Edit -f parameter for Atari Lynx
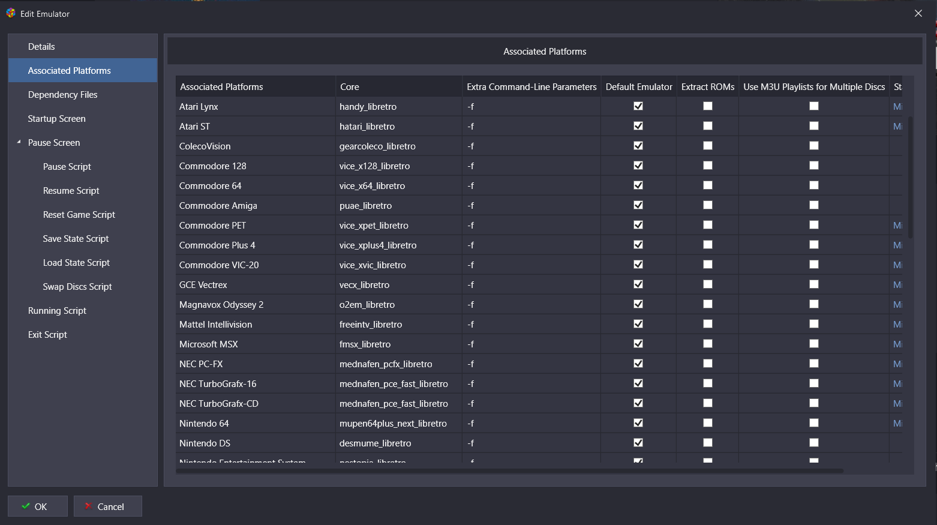The height and width of the screenshot is (525, 937). coord(531,107)
